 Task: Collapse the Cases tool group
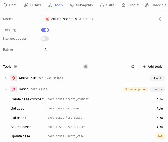coord(6,89)
